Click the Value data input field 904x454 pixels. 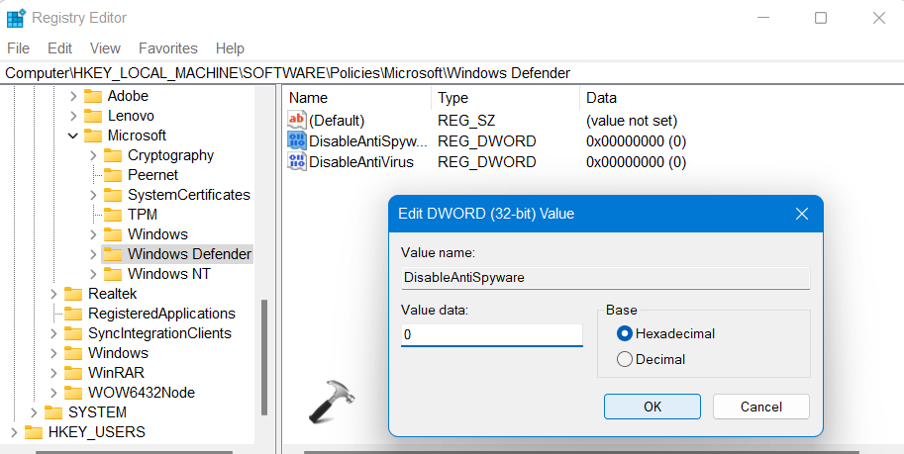click(x=491, y=335)
